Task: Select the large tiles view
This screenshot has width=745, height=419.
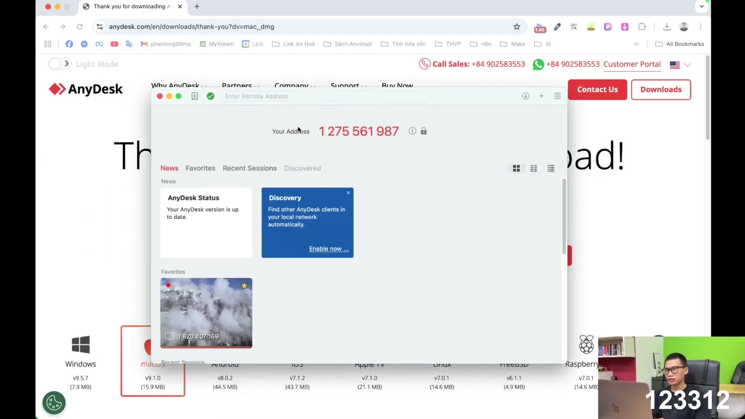Action: click(516, 168)
